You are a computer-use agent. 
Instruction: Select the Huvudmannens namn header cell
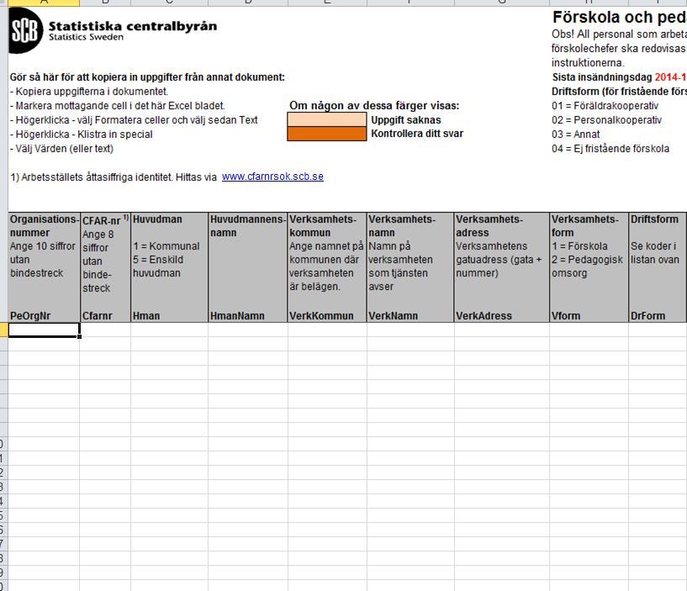tap(248, 267)
